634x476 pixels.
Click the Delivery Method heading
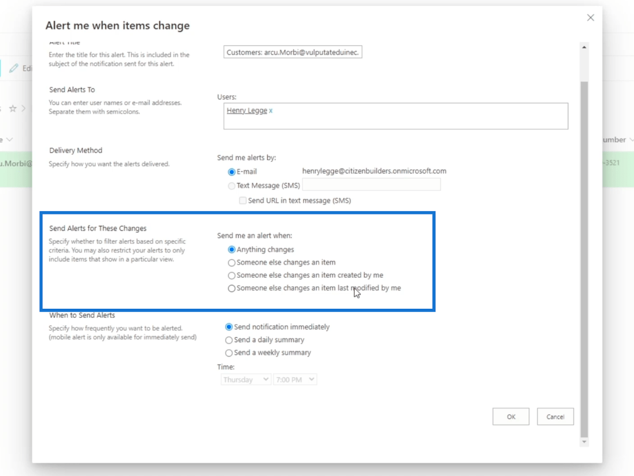click(x=76, y=151)
